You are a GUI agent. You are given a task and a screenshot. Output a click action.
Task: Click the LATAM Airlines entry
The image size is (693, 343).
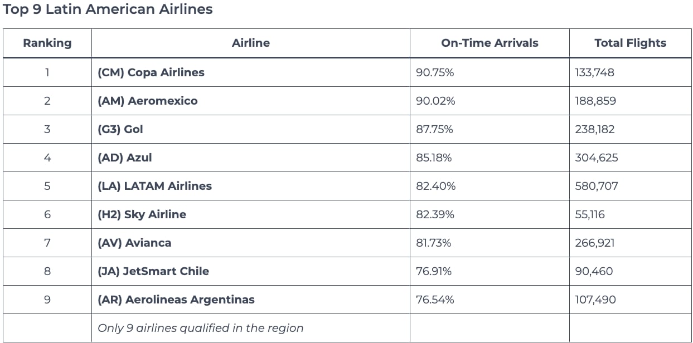point(155,186)
